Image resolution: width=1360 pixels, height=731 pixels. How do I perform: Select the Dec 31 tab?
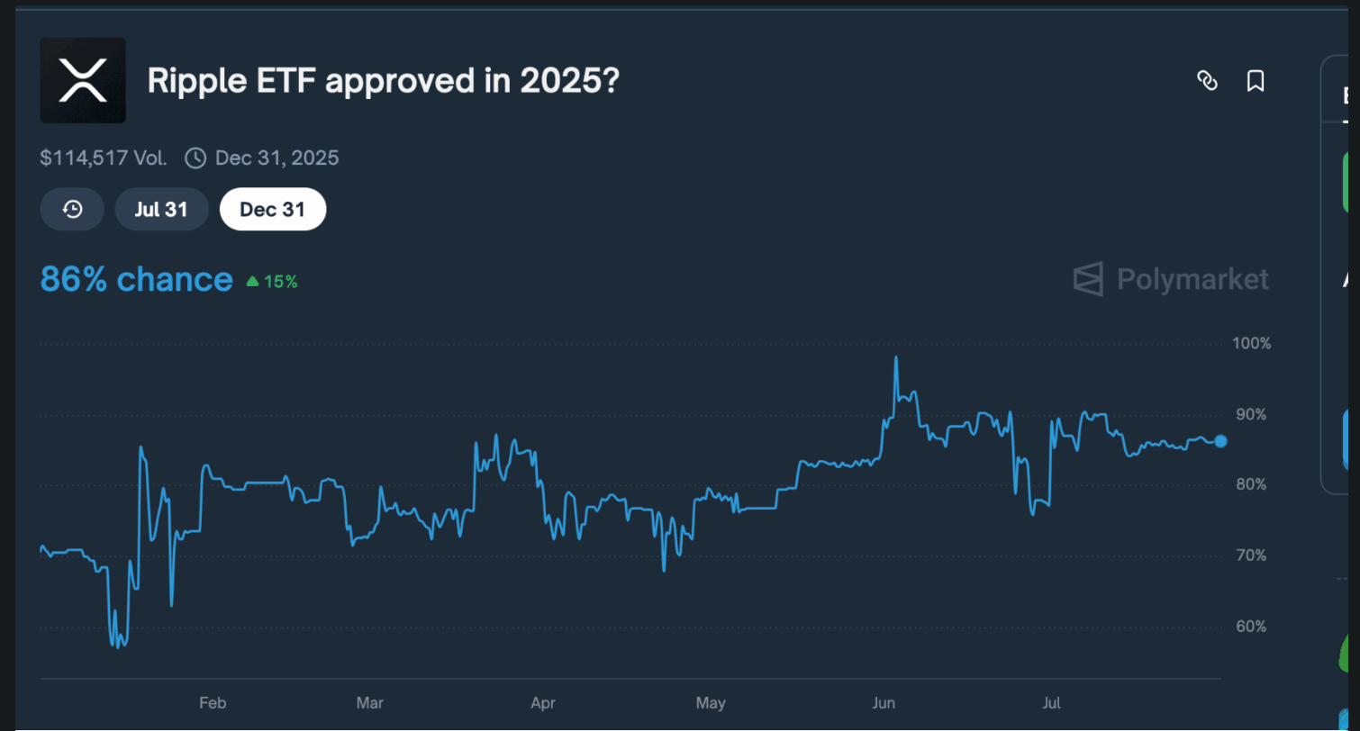273,210
